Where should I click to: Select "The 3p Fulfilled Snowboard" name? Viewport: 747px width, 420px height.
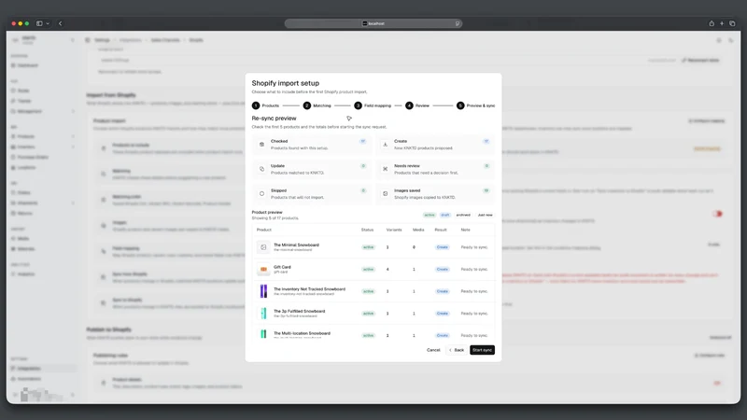tap(299, 311)
